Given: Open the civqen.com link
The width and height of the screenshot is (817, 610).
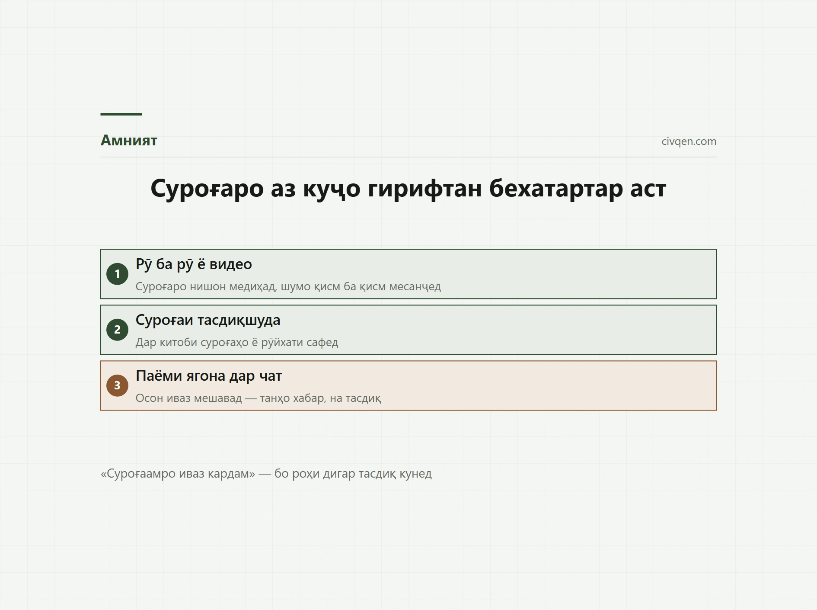Looking at the screenshot, I should 689,141.
